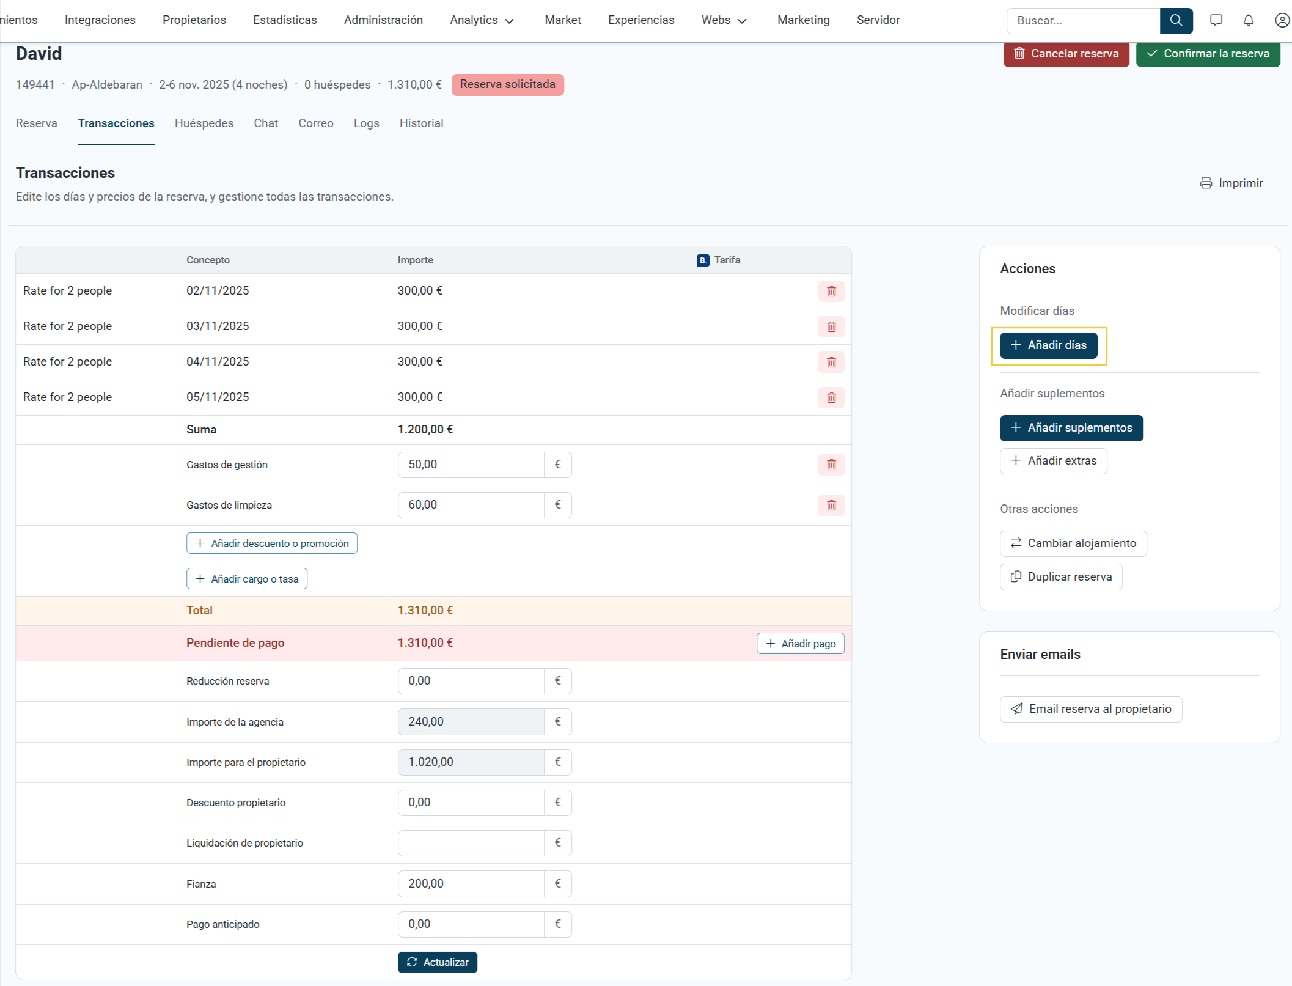Remove the Gastos de limpieza charge
Image resolution: width=1292 pixels, height=986 pixels.
pos(831,505)
